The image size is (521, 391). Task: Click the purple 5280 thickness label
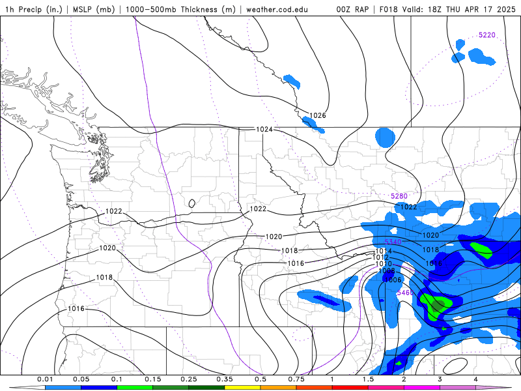(x=399, y=196)
